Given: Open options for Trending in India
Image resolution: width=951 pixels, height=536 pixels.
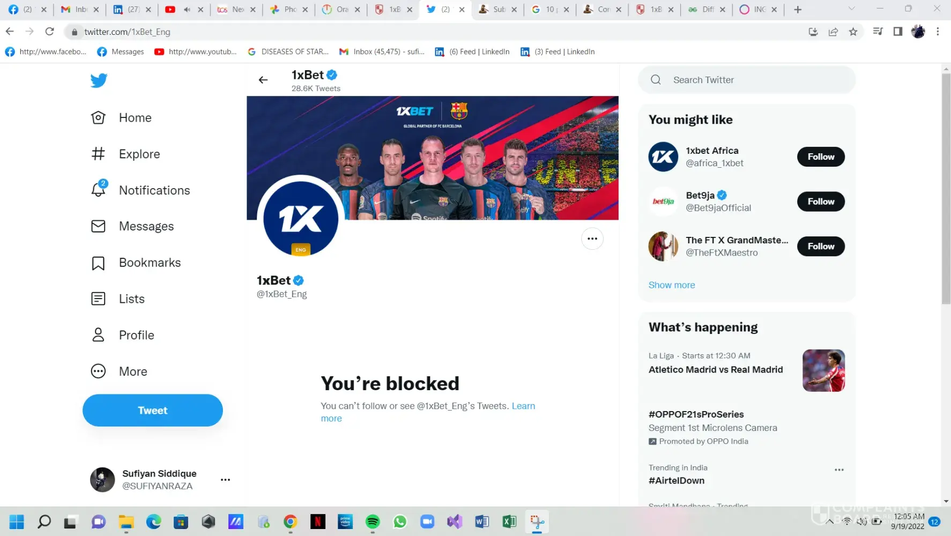Looking at the screenshot, I should (839, 470).
